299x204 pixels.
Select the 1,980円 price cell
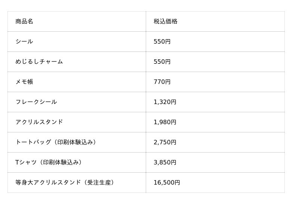pyautogui.click(x=215, y=122)
